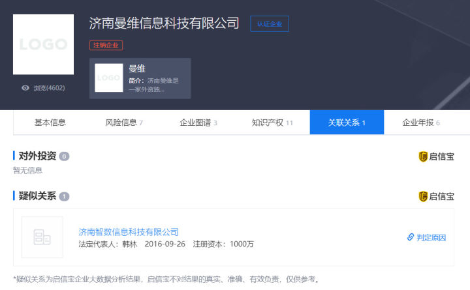Click the 对外投资 count badge
Screen dimensions: 470x290
pos(64,156)
